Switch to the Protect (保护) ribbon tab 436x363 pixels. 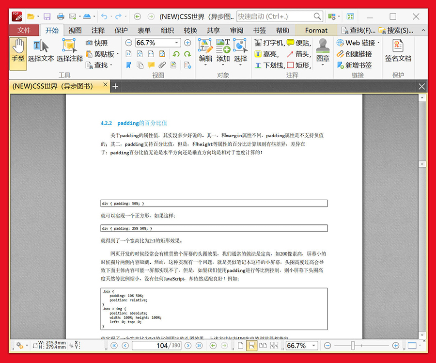(x=121, y=30)
